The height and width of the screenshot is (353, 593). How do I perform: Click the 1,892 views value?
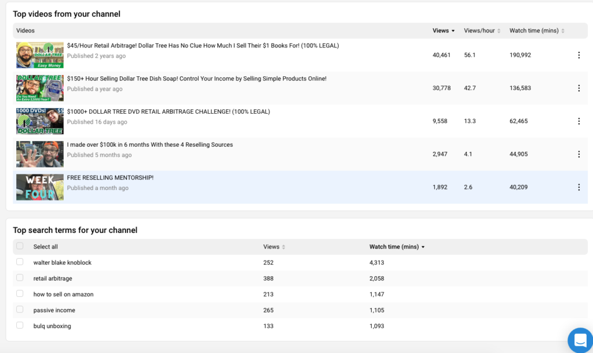click(x=440, y=187)
